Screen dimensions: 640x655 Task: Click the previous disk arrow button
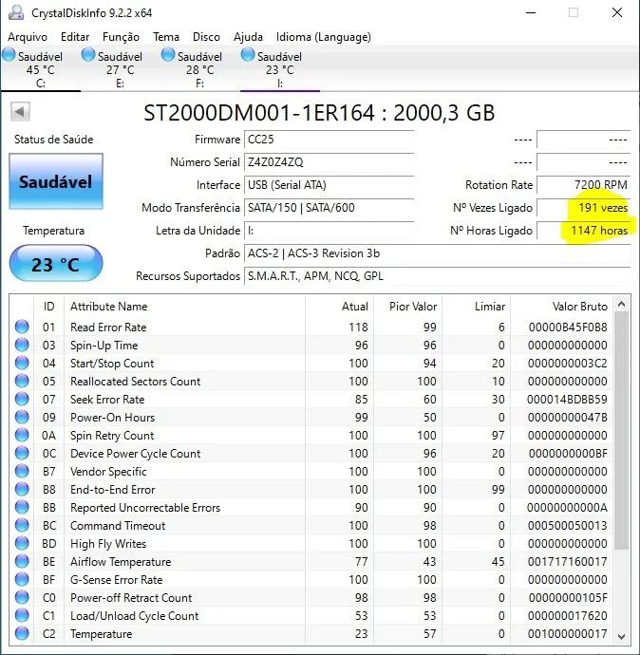[20, 111]
